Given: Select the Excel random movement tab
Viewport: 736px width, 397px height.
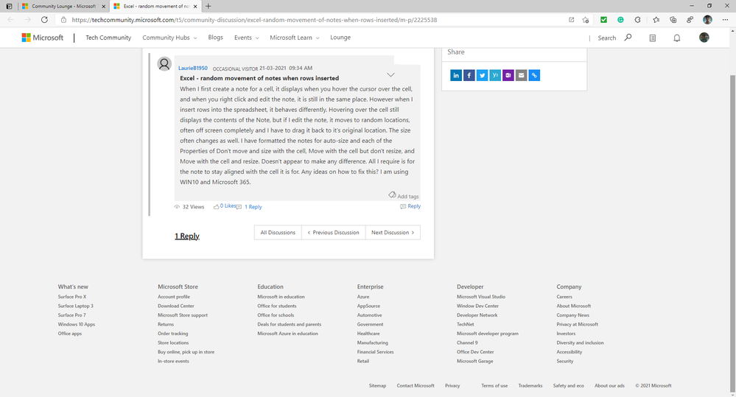Looking at the screenshot, I should 156,6.
